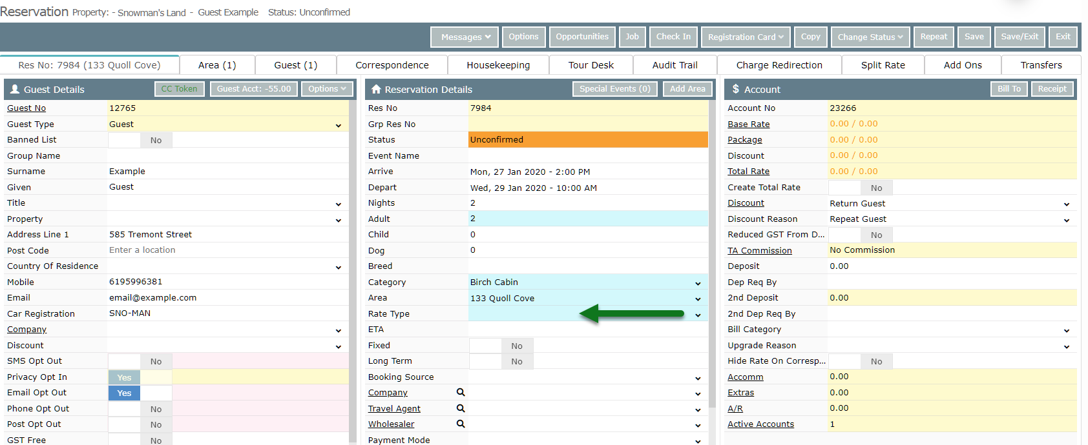
Task: Click the Add Area button
Action: [x=687, y=89]
